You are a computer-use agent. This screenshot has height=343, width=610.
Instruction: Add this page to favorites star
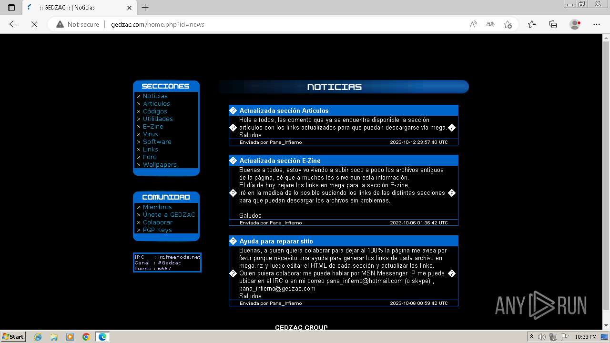point(508,24)
